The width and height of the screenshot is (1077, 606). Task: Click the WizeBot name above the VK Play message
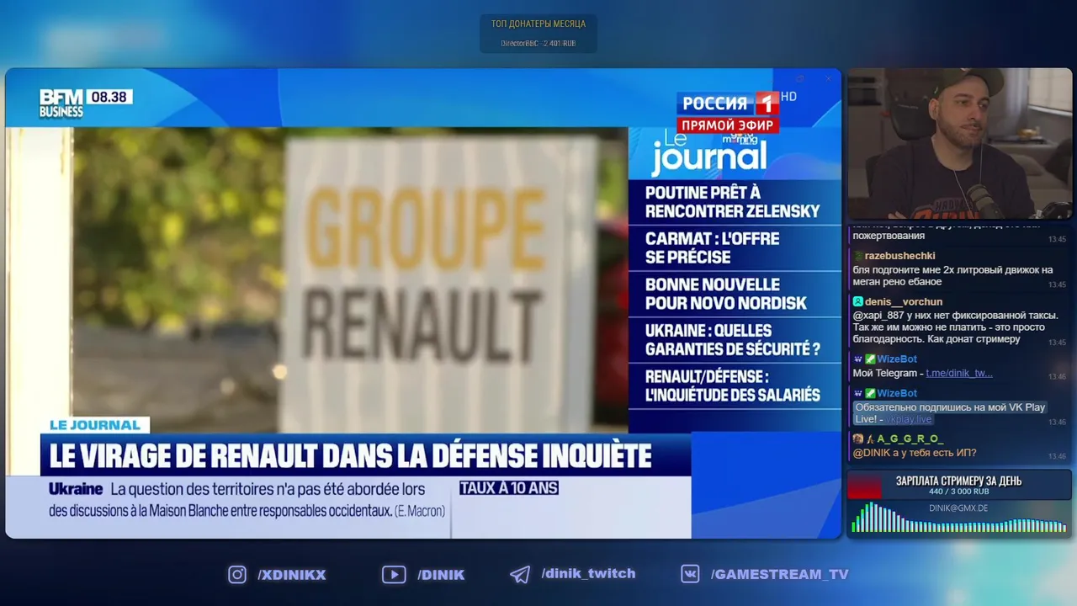click(897, 393)
